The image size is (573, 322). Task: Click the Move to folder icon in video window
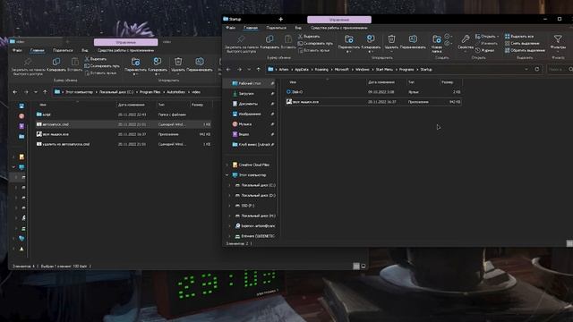pos(135,62)
